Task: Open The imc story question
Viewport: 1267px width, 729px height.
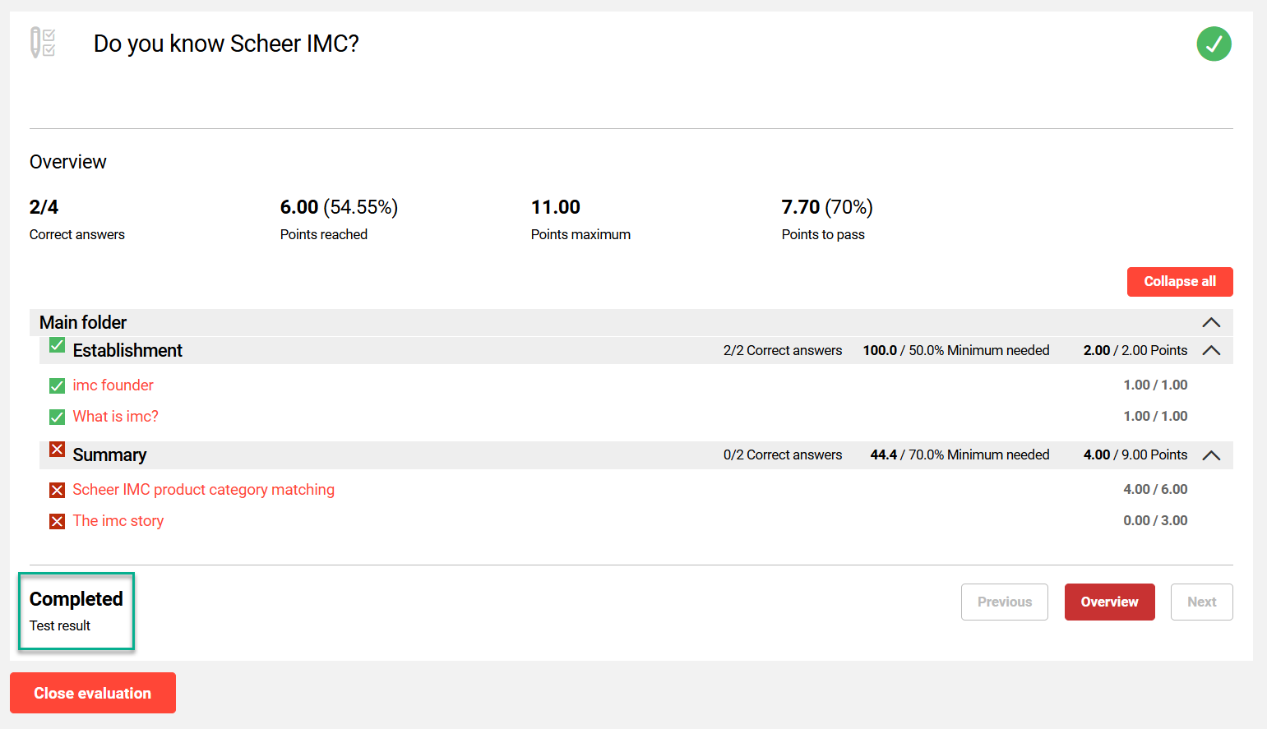Action: click(118, 521)
